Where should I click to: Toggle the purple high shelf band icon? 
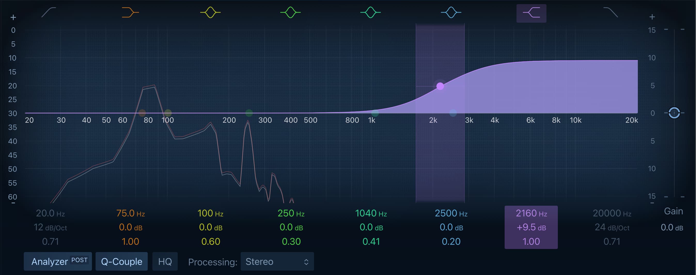tap(531, 13)
